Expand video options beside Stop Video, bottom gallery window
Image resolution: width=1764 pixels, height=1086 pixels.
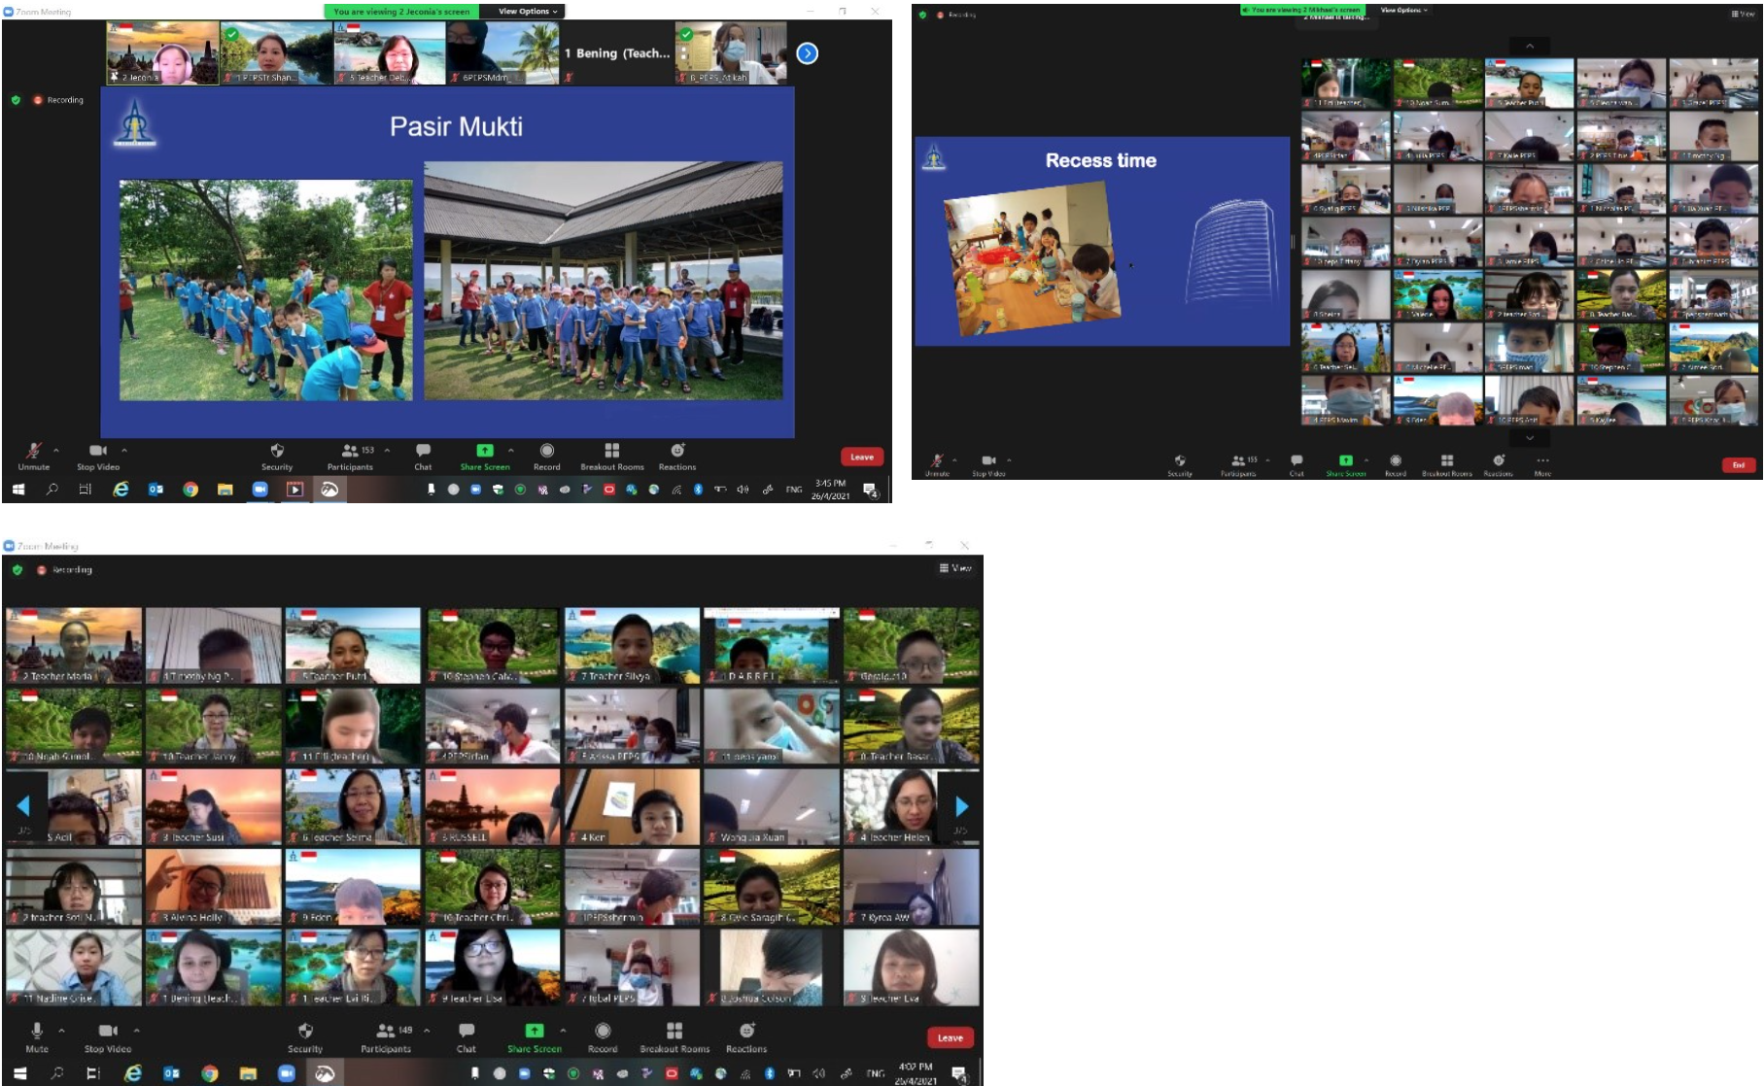click(x=136, y=1030)
